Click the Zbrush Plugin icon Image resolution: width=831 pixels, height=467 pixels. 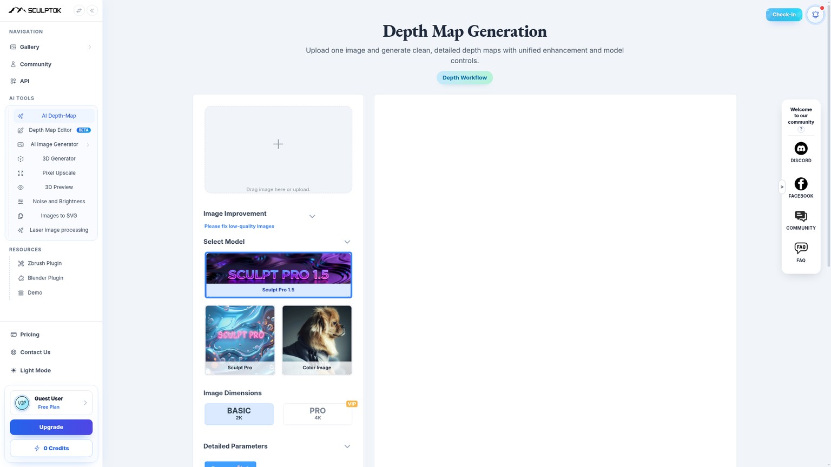coord(21,263)
